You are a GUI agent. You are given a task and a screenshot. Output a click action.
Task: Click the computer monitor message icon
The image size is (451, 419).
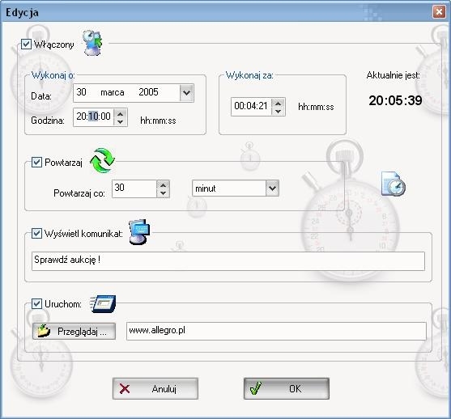[x=139, y=232]
